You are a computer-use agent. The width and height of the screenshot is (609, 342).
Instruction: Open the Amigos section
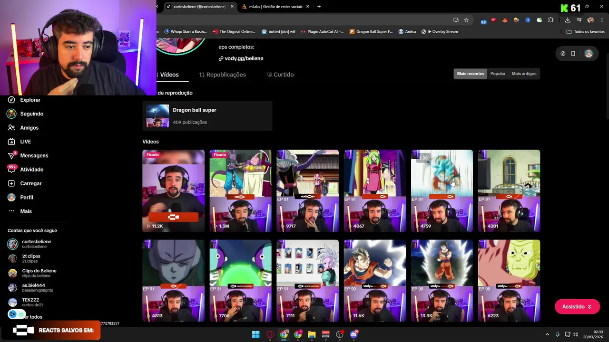23,128
